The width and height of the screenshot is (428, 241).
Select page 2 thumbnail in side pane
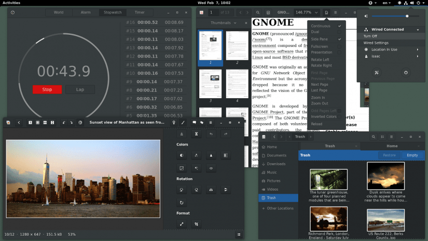[x=236, y=44]
